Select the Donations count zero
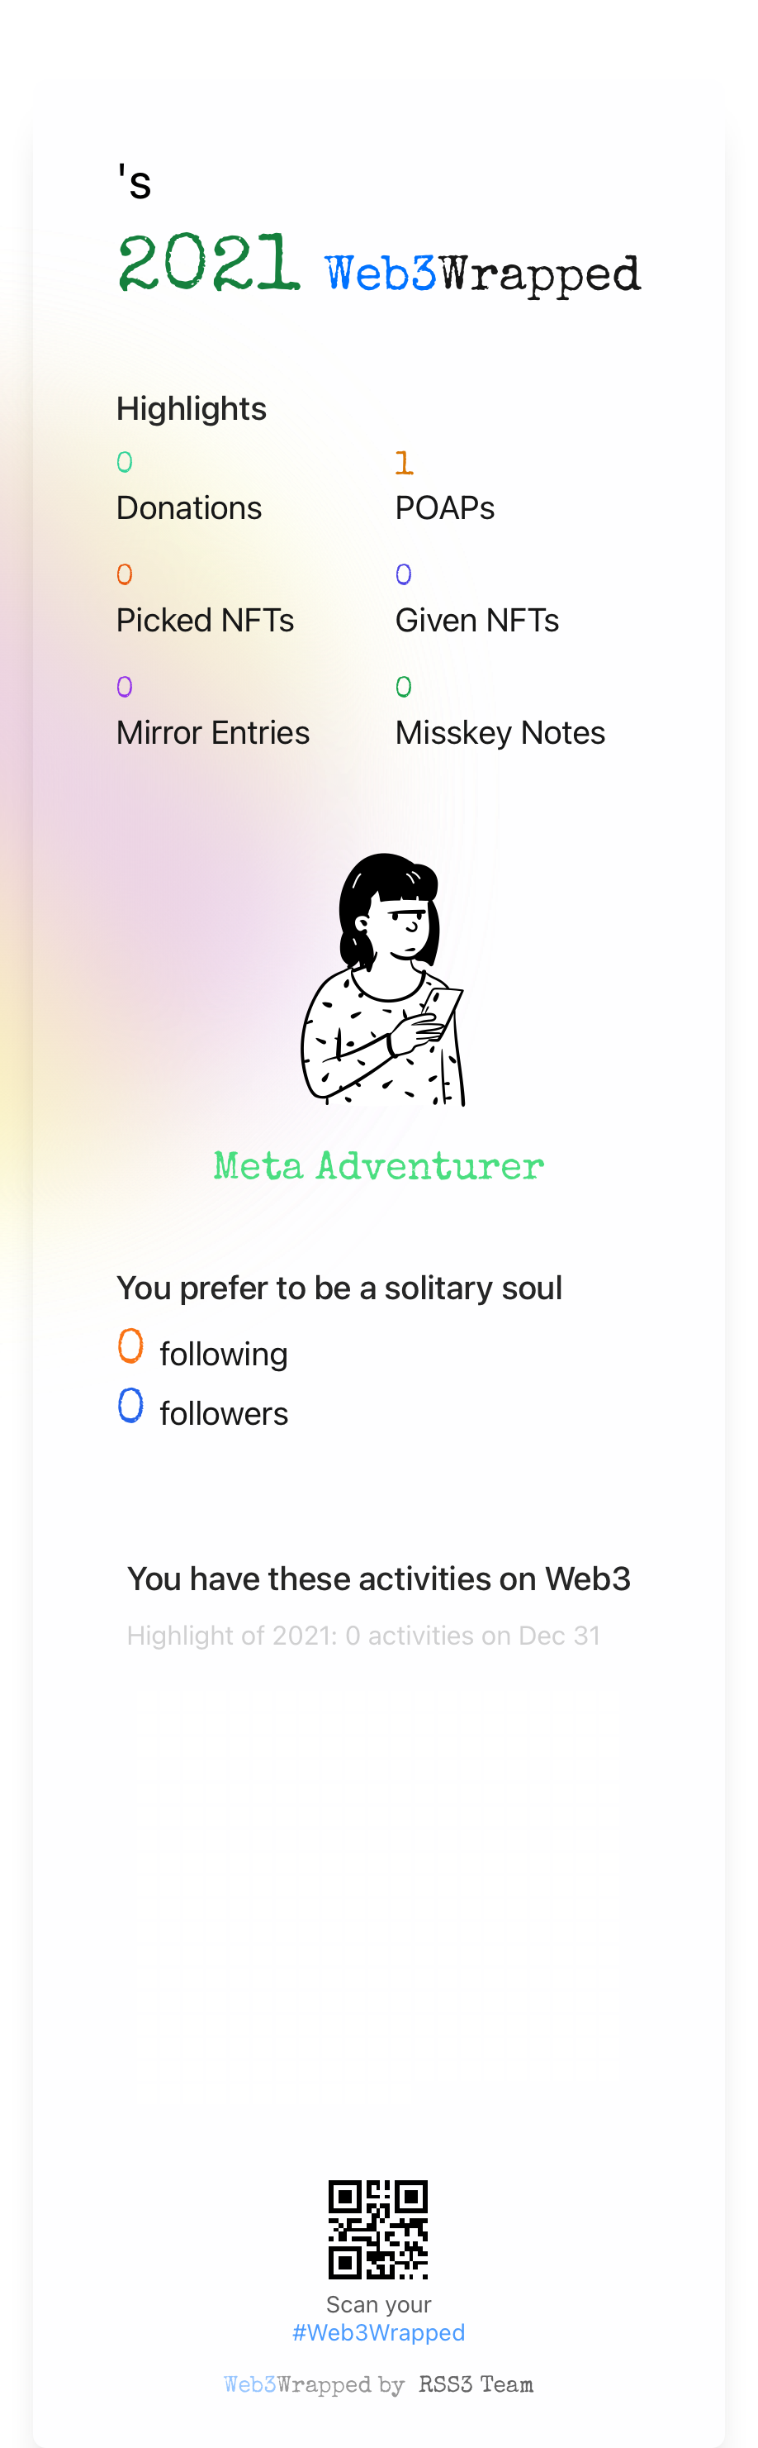This screenshot has width=758, height=2448. (125, 462)
